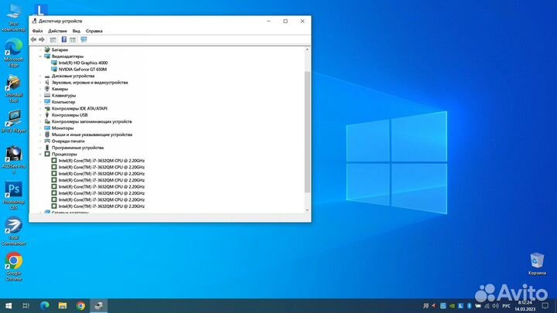Open File Explorer from the taskbar
The image size is (557, 313).
click(x=63, y=305)
